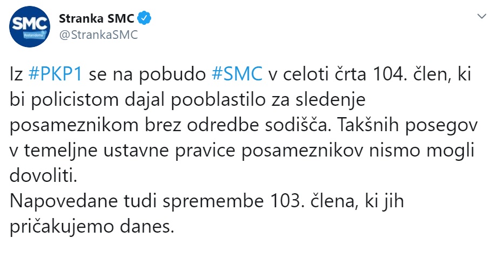
Task: Click the blue verified badge
Action: [145, 19]
